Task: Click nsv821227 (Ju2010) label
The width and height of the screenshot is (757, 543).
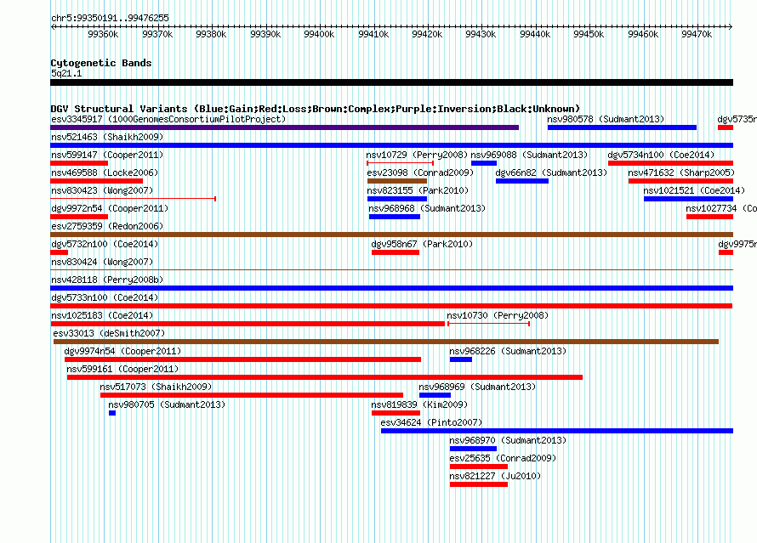Action: [495, 476]
